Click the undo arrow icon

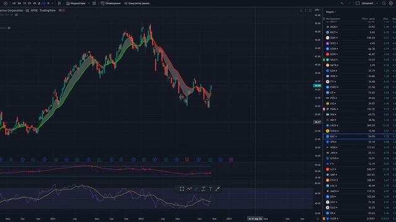point(342,3)
